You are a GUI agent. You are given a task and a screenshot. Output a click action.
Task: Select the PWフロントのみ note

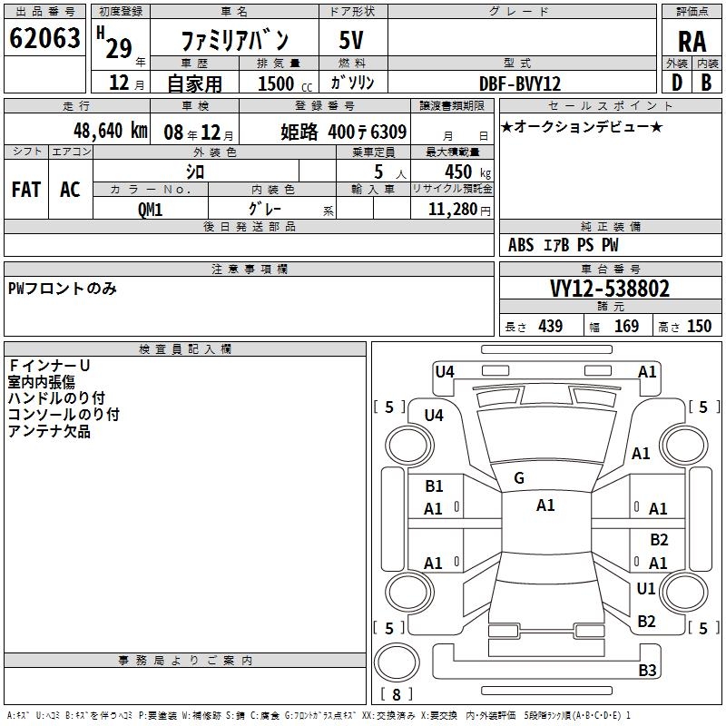coord(63,289)
